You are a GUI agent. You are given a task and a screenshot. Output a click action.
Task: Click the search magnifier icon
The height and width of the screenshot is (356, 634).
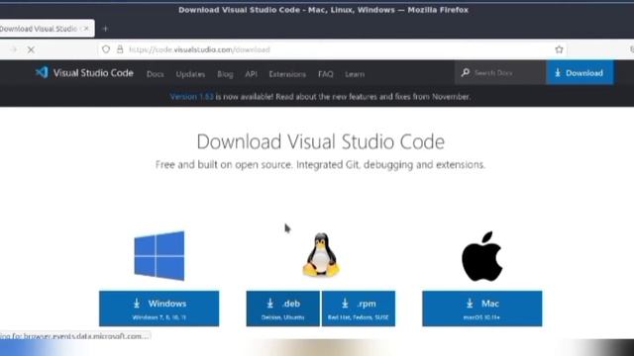pos(466,72)
